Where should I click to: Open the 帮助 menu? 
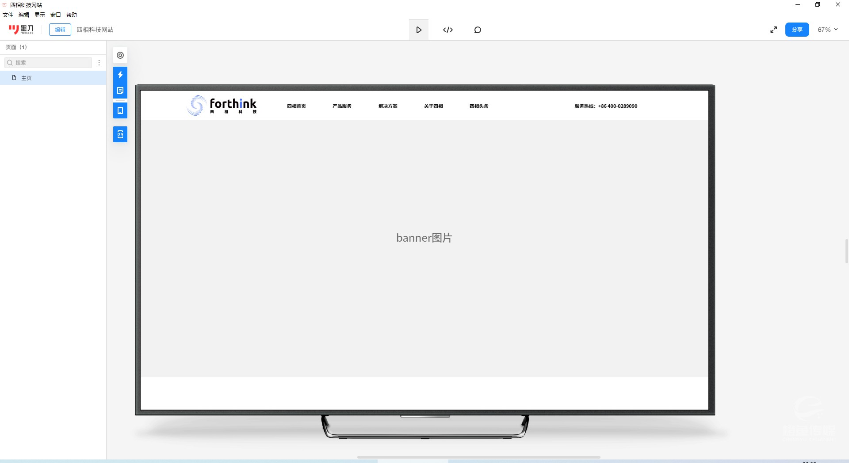coord(72,15)
